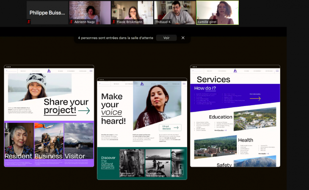Image resolution: width=309 pixels, height=190 pixels.
Task: Open hamburger menu on Share your project mockup
Action: 91,71
